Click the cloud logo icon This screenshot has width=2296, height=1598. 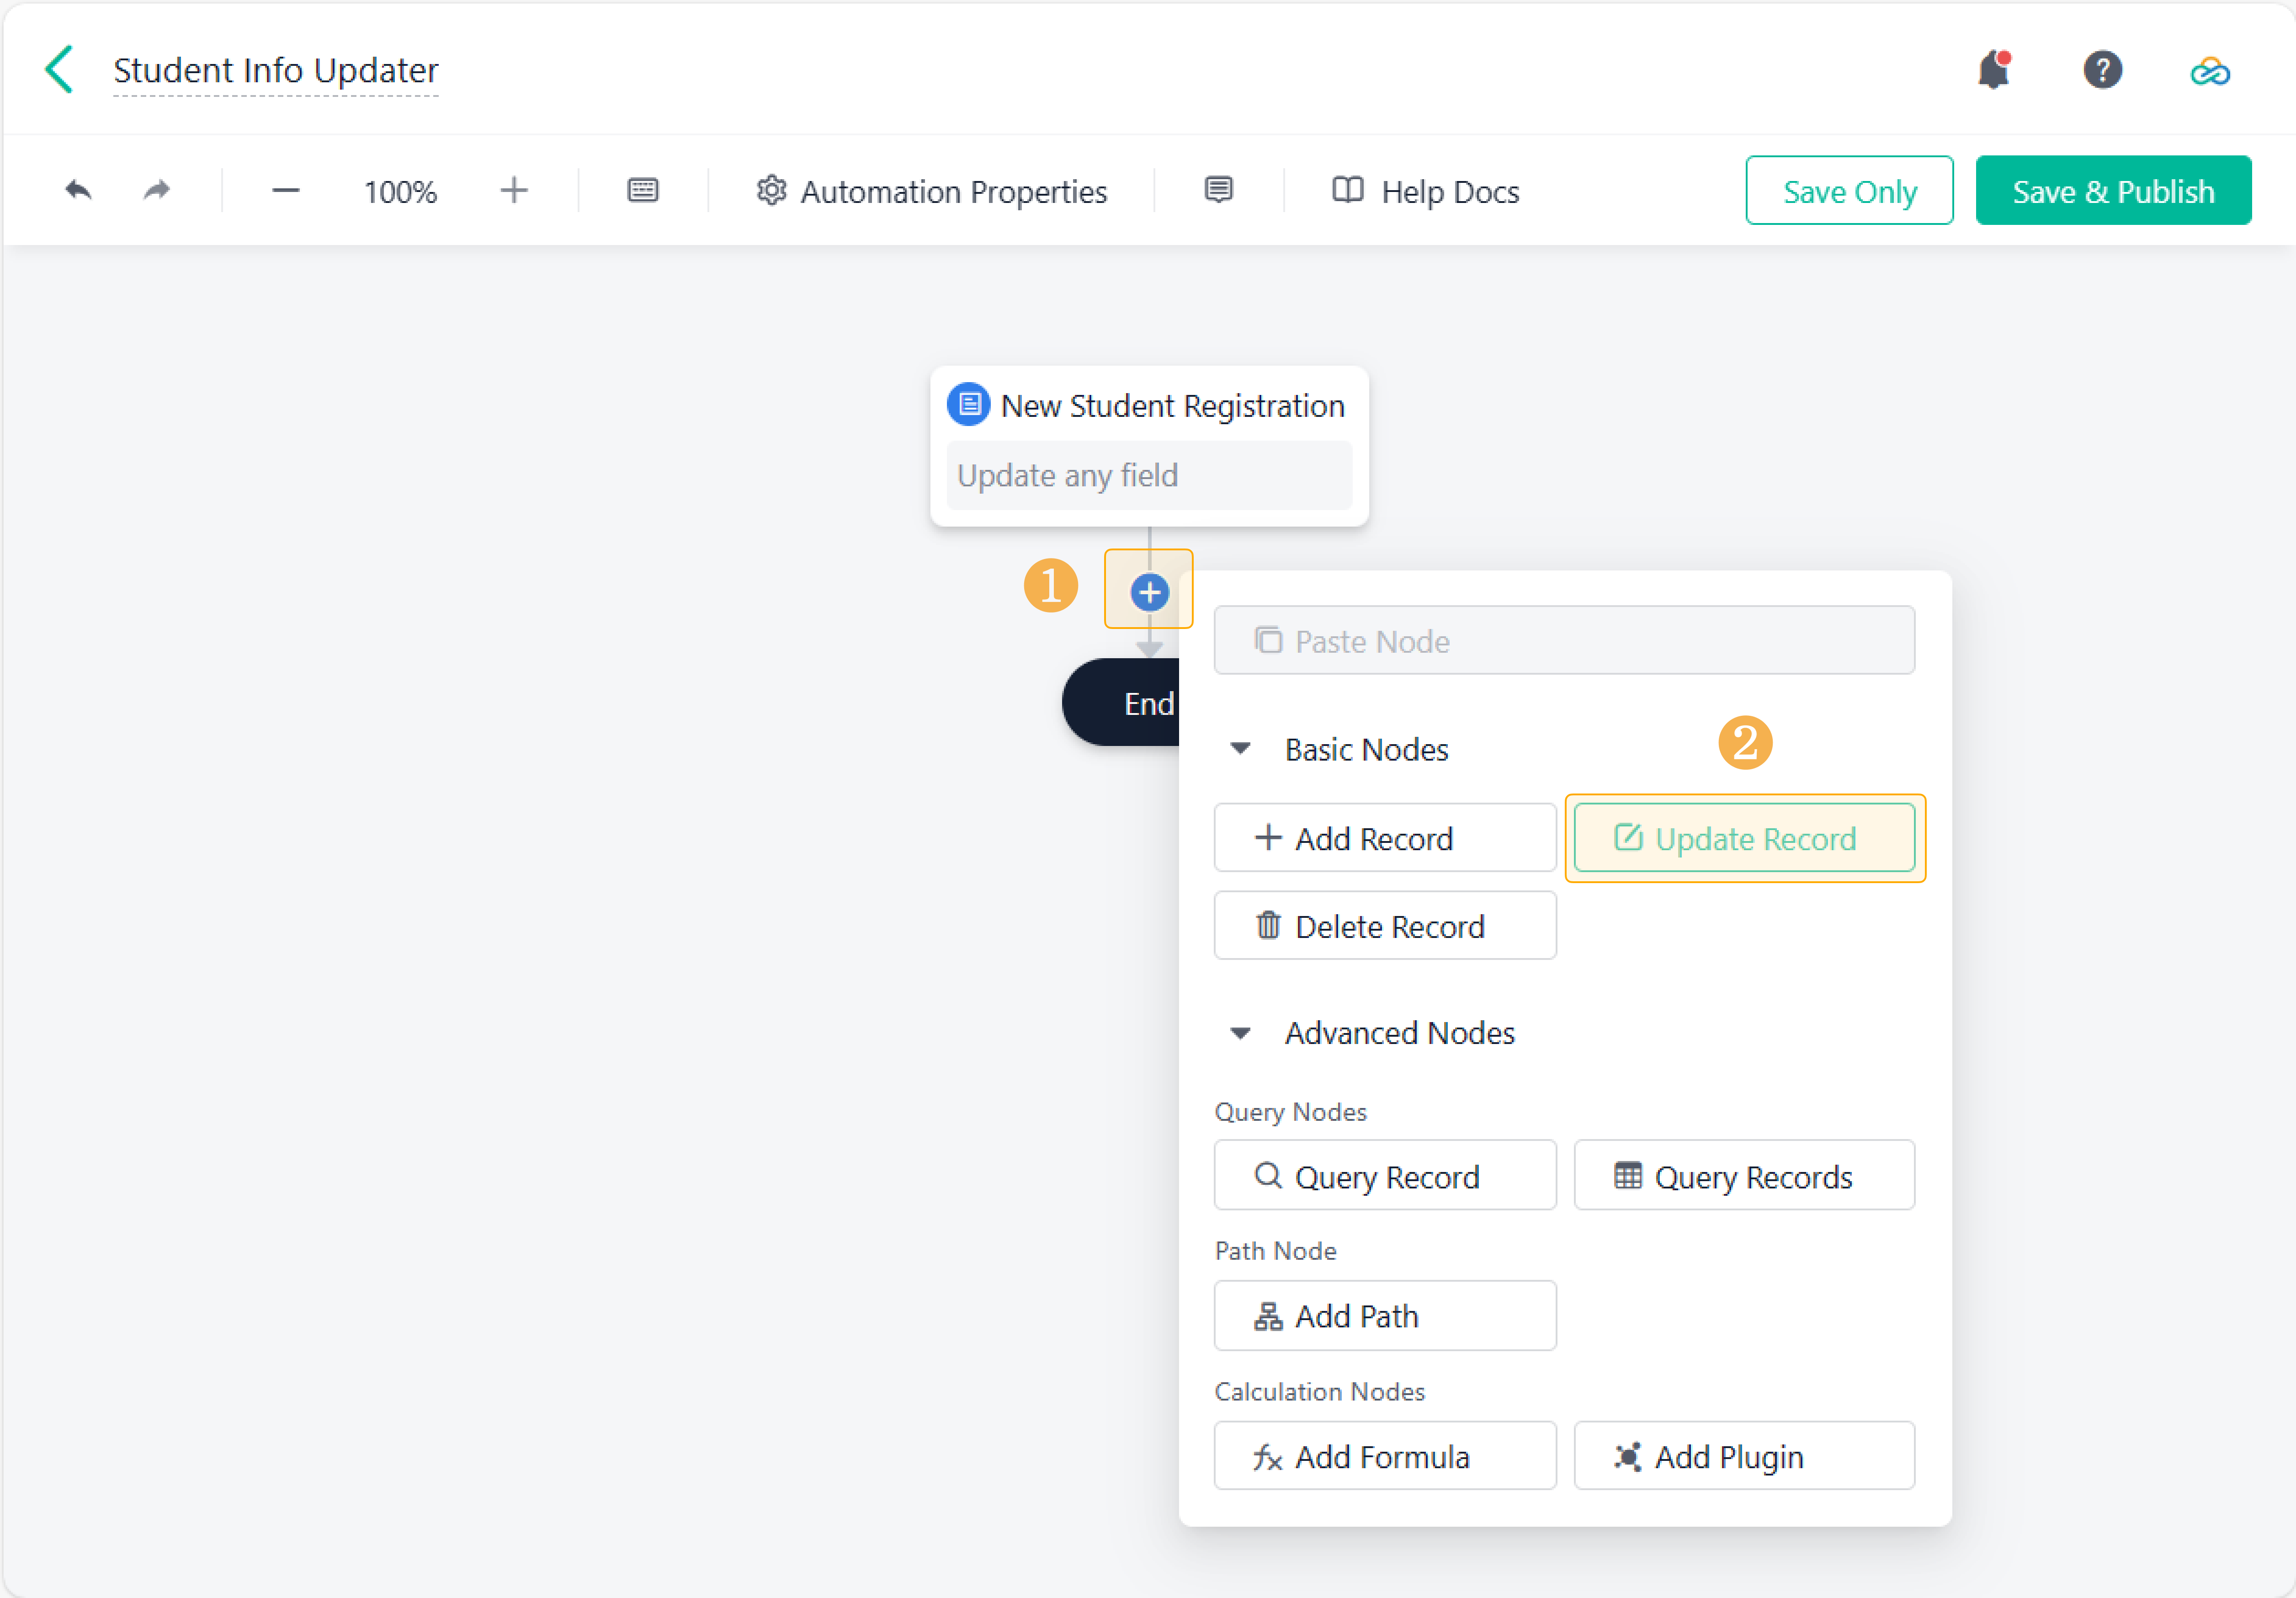[2209, 72]
